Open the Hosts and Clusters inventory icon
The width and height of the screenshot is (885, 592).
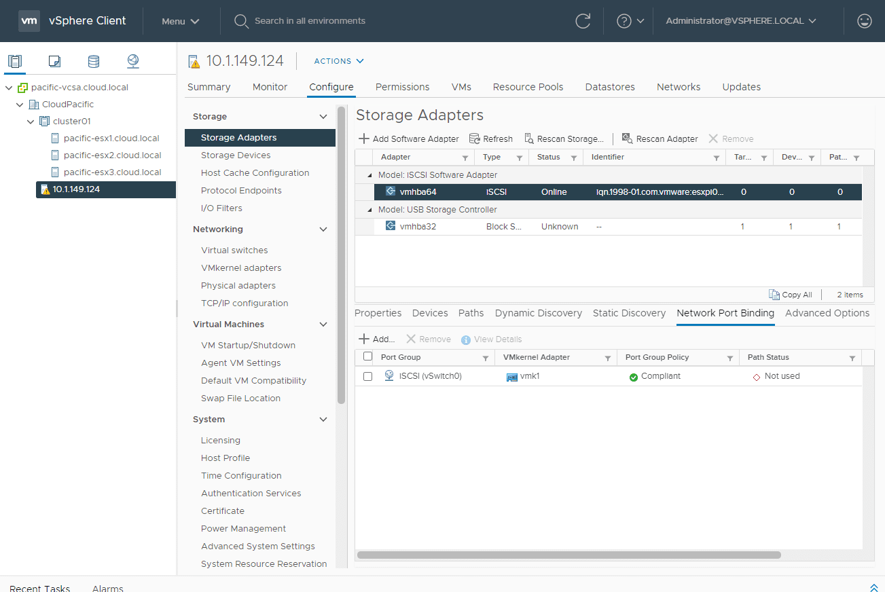tap(15, 61)
